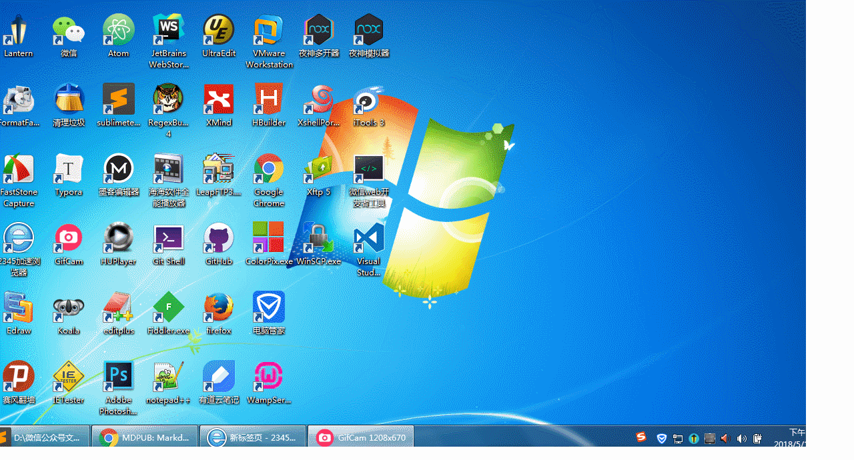This screenshot has width=854, height=460.
Task: Select the Atom editor icon
Action: [x=119, y=36]
